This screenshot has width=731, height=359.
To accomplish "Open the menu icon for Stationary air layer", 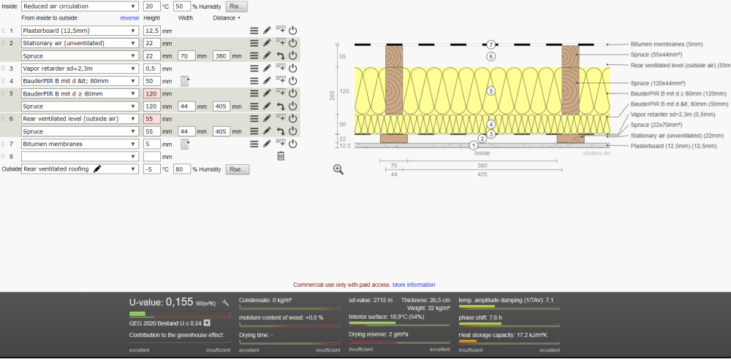I will click(x=254, y=43).
